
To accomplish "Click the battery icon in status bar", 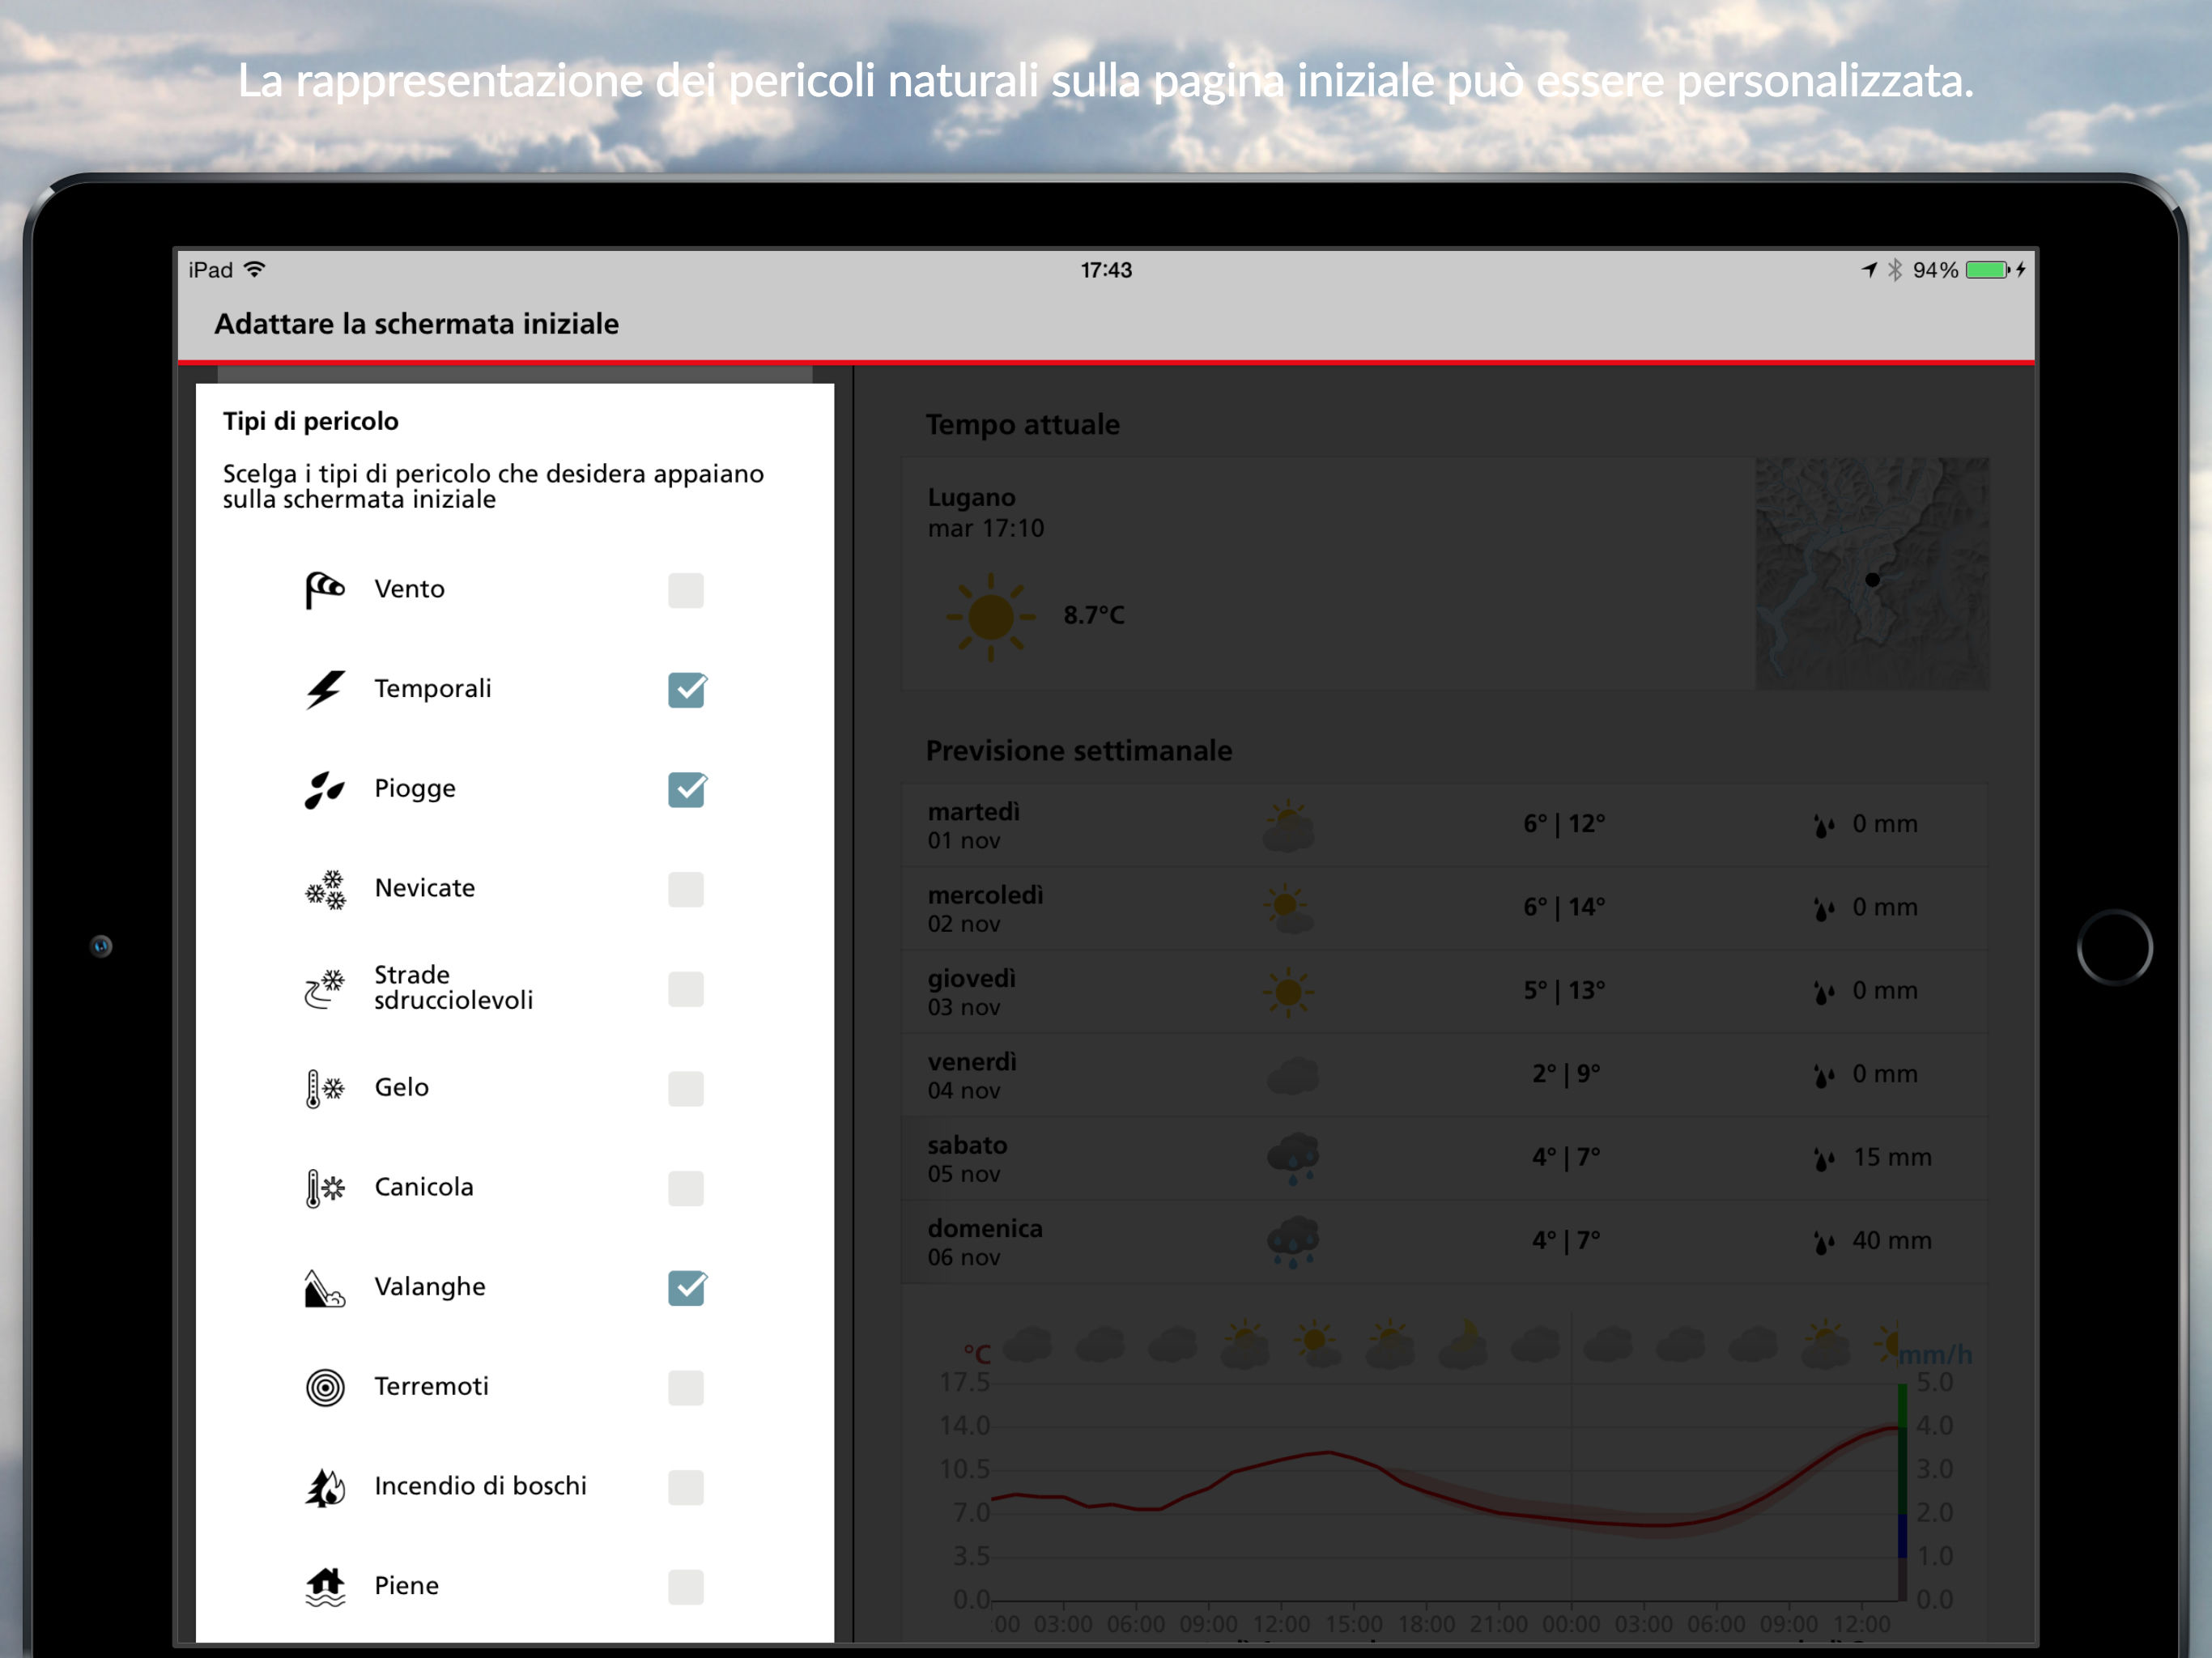I will (x=1988, y=270).
